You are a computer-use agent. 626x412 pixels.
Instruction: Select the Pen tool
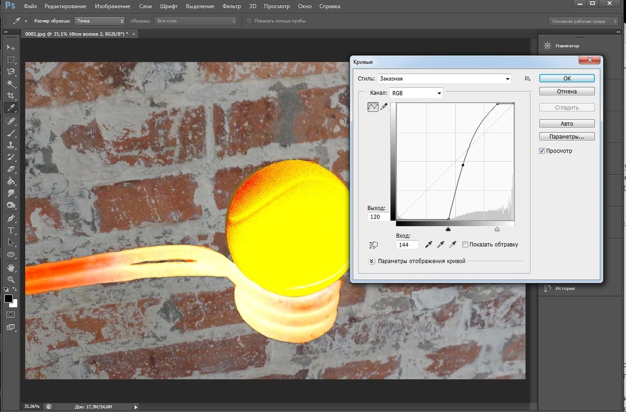click(11, 218)
